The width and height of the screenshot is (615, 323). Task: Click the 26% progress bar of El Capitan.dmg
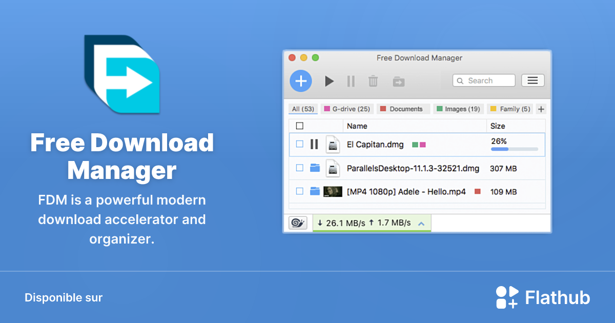[515, 149]
